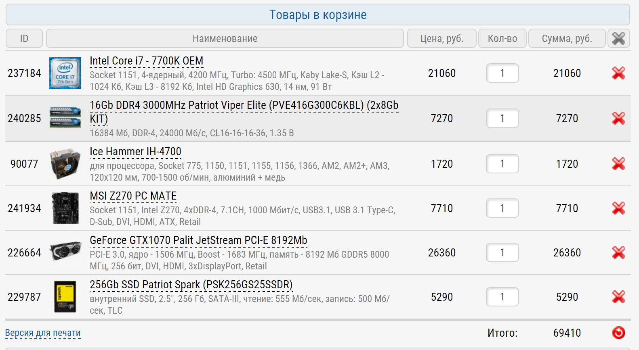This screenshot has width=639, height=350.
Task: Open Ice Hammer IH-4700 product page
Action: point(135,152)
